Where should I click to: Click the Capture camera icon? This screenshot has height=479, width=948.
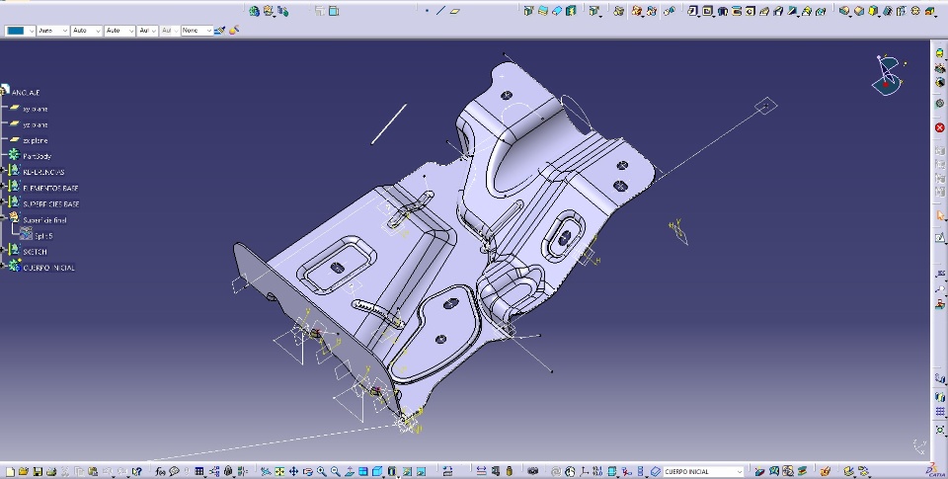click(x=532, y=471)
